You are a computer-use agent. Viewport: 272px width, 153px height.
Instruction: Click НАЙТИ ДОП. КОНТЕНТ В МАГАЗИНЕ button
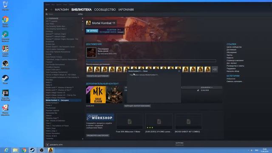point(137,106)
